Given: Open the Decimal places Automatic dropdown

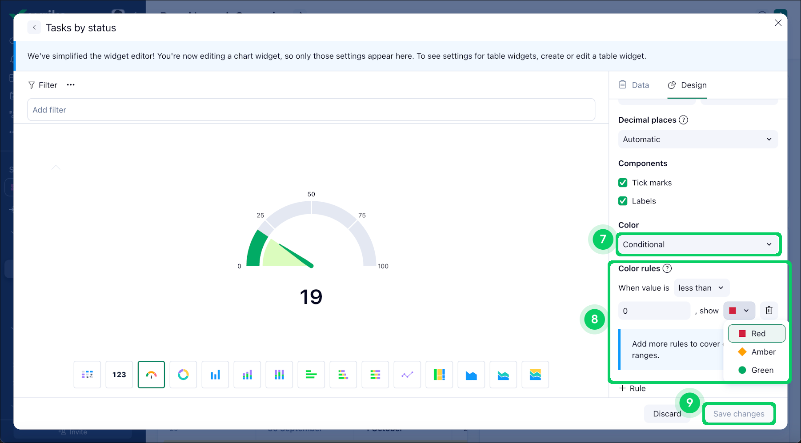Looking at the screenshot, I should tap(698, 140).
